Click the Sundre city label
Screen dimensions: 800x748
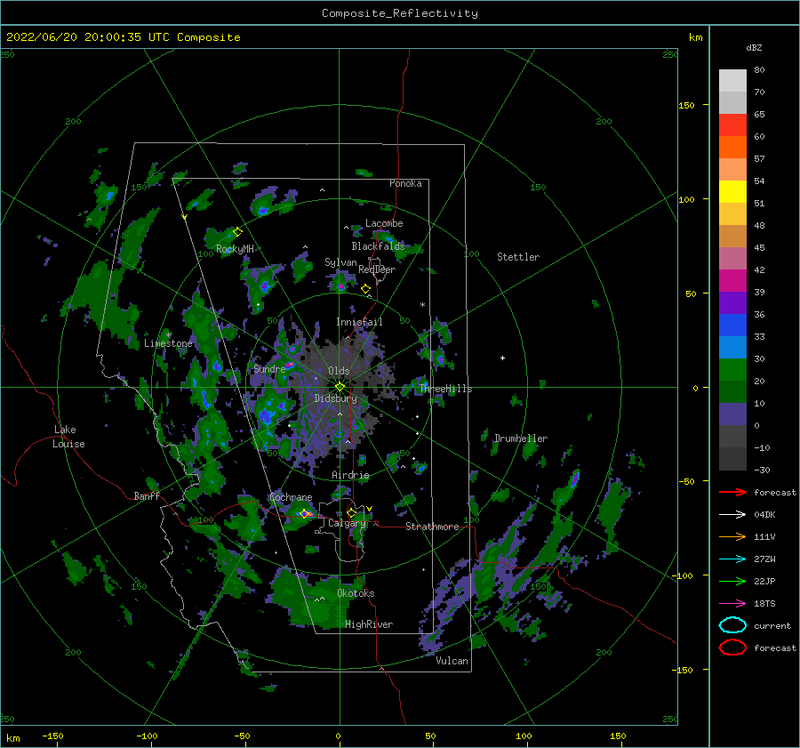(x=269, y=368)
